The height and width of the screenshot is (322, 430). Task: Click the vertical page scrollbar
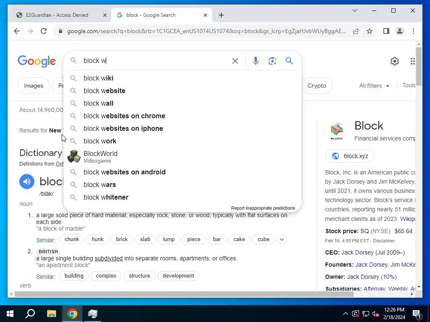click(419, 66)
